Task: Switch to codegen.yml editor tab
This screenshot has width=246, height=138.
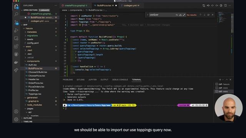Action: 131,5
